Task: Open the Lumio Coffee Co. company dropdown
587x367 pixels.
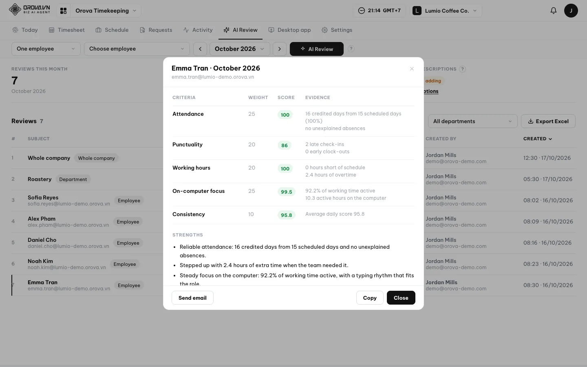Action: tap(446, 11)
